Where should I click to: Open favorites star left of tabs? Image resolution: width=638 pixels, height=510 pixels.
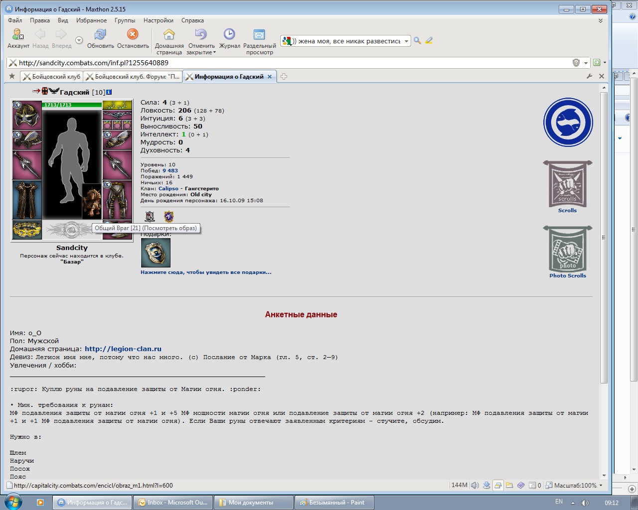point(12,76)
